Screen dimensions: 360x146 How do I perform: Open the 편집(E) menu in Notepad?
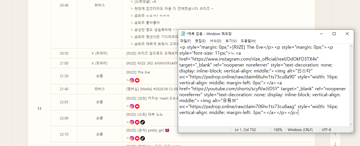pos(200,41)
